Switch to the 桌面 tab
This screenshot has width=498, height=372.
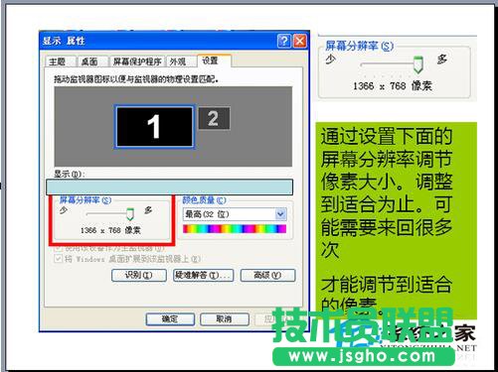(x=92, y=62)
